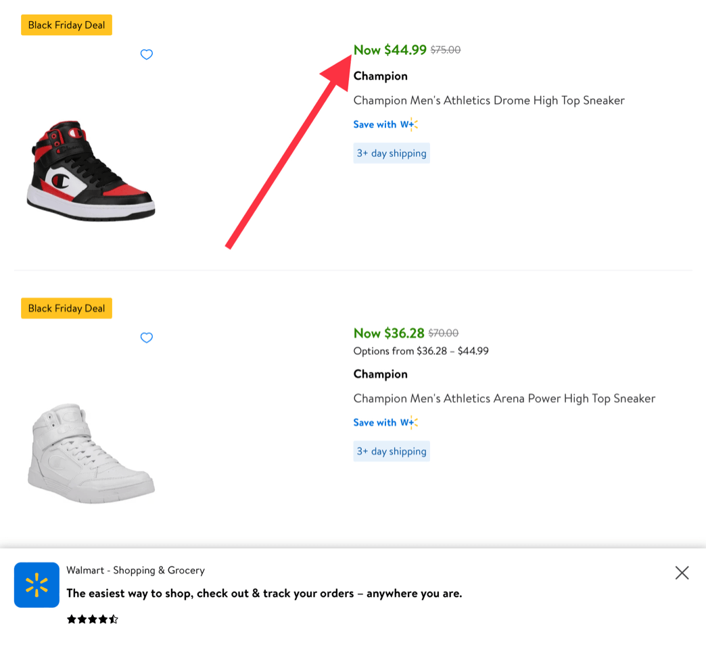Image resolution: width=706 pixels, height=647 pixels.
Task: Click the first Black Friday Deal badge
Action: [x=67, y=25]
